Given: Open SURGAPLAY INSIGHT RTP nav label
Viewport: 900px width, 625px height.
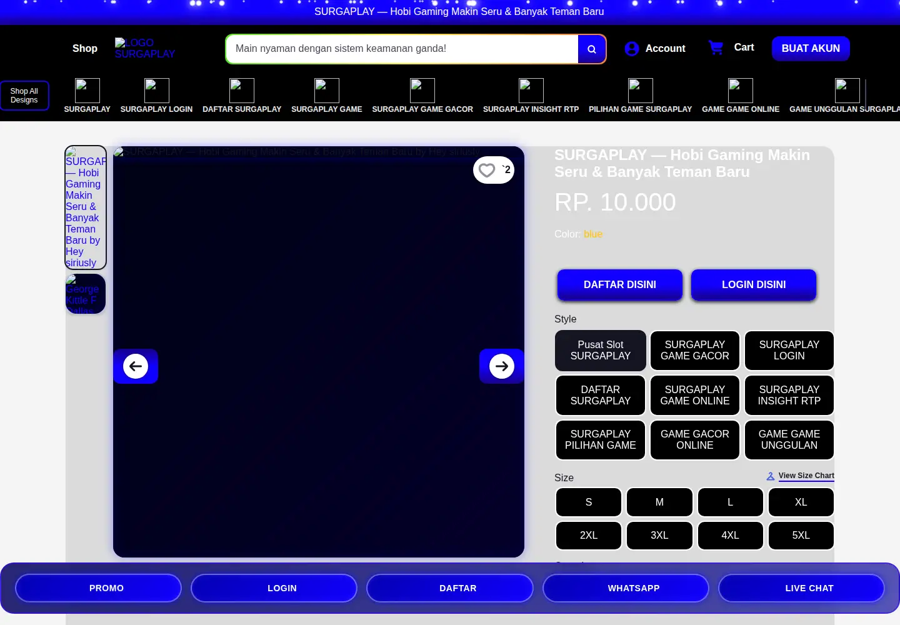Looking at the screenshot, I should tap(531, 109).
